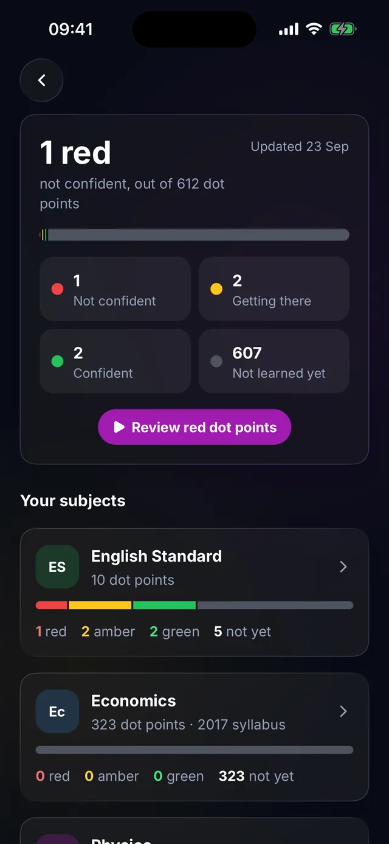Tap English Standard's colored progress bar
This screenshot has height=844, width=389.
(x=194, y=605)
